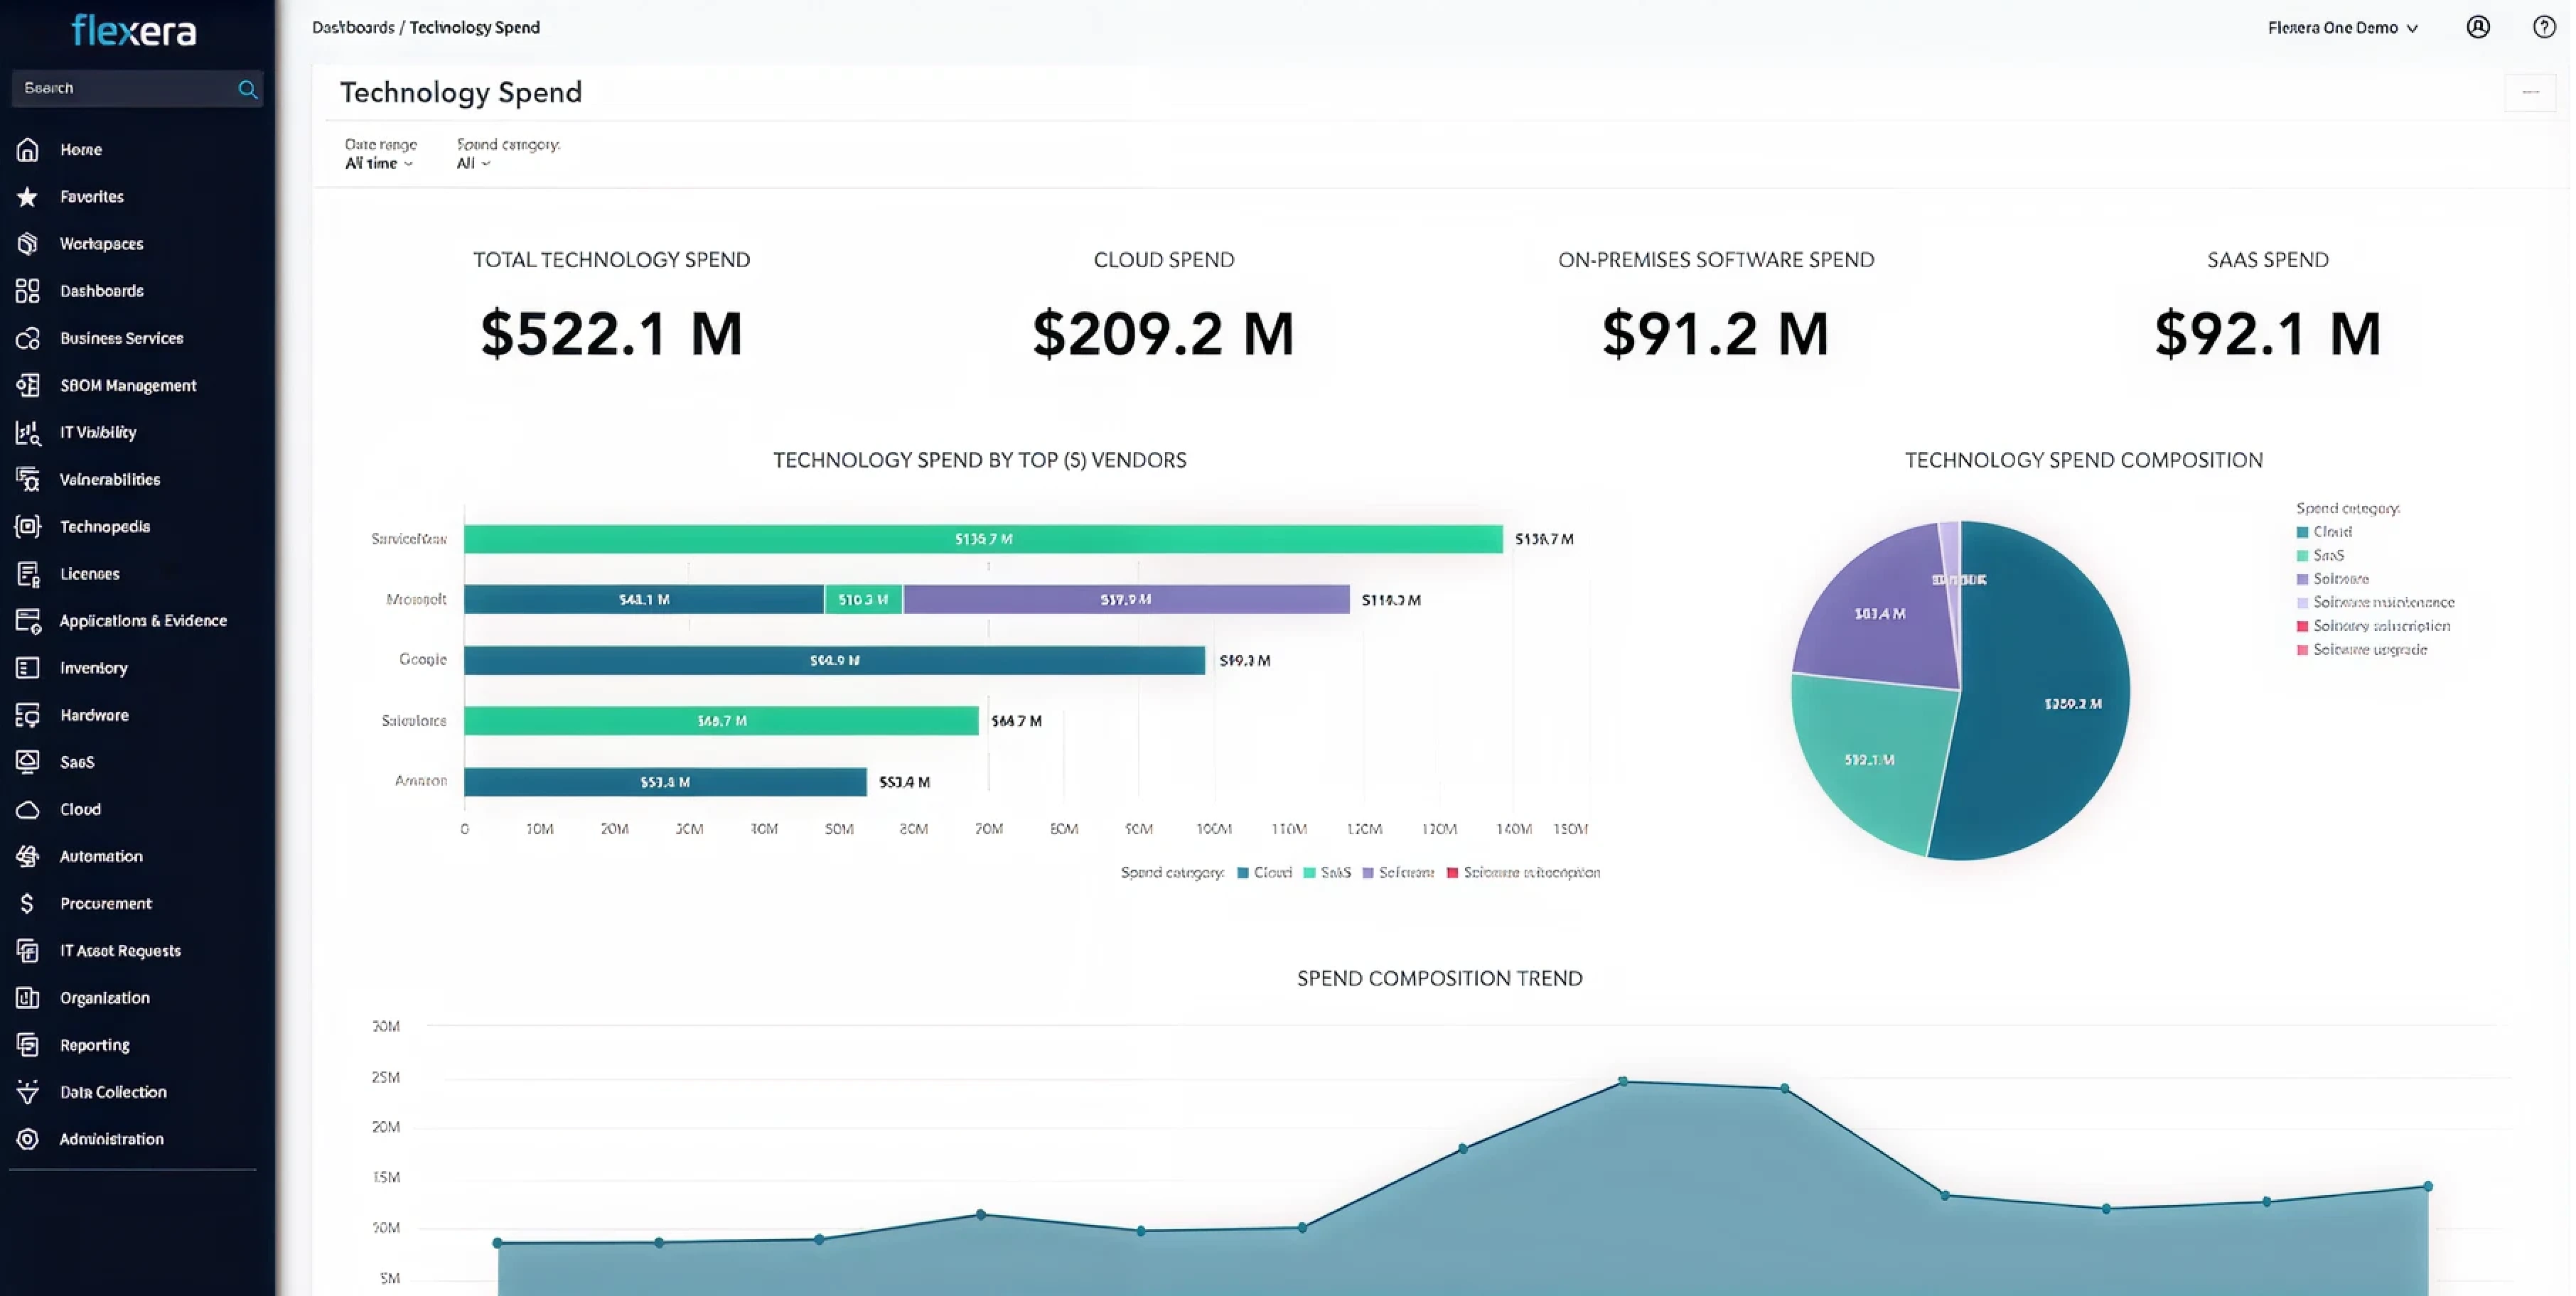
Task: Open the Procurement dollar icon
Action: 28,902
